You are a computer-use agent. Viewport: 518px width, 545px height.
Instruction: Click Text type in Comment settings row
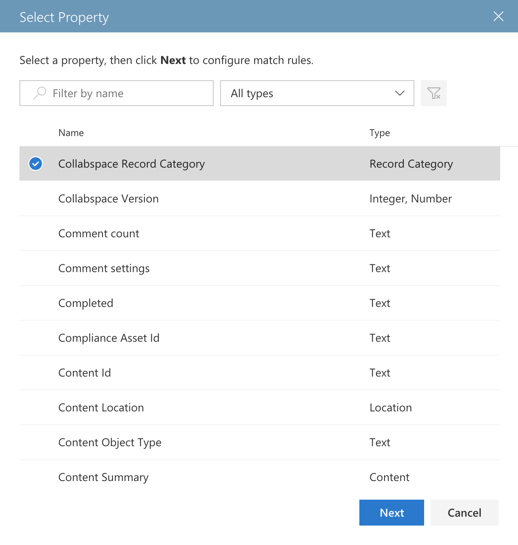click(380, 268)
